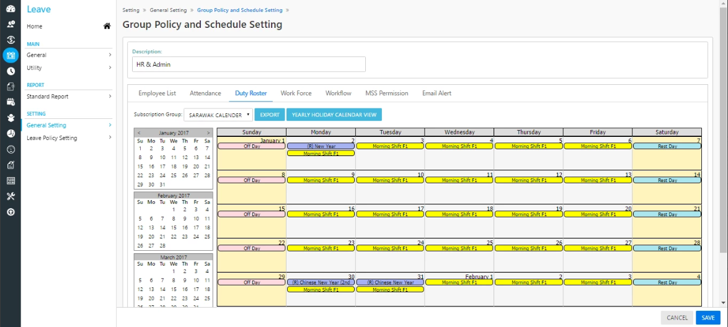This screenshot has height=327, width=728.
Task: Expand the General menu item
Action: pos(69,54)
